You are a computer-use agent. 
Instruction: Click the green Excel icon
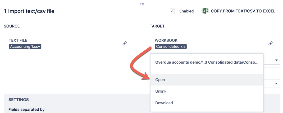(205, 11)
